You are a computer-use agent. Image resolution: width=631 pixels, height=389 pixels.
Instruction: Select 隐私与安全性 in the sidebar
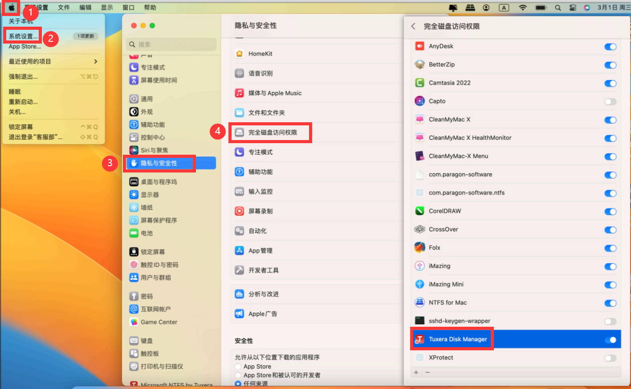(x=159, y=163)
